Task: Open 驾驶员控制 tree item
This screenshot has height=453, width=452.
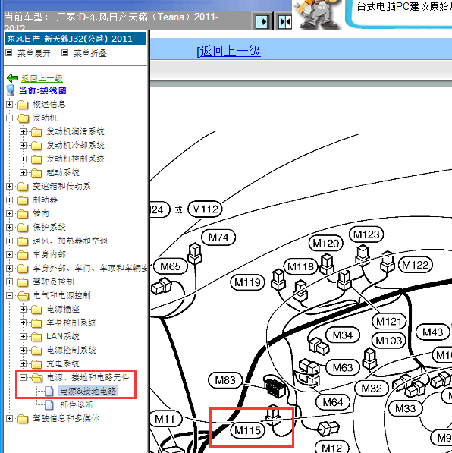Action: click(x=53, y=282)
